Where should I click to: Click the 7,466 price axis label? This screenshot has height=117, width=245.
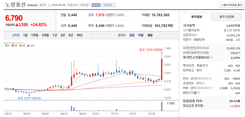click(168, 48)
